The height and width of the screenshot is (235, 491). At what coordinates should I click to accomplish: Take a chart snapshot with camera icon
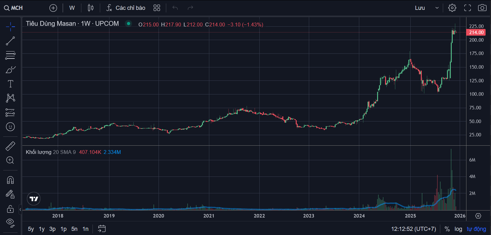click(482, 8)
